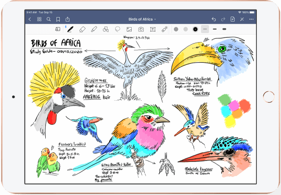Activate the laser pointer tool
The image size is (281, 195).
click(x=164, y=29)
